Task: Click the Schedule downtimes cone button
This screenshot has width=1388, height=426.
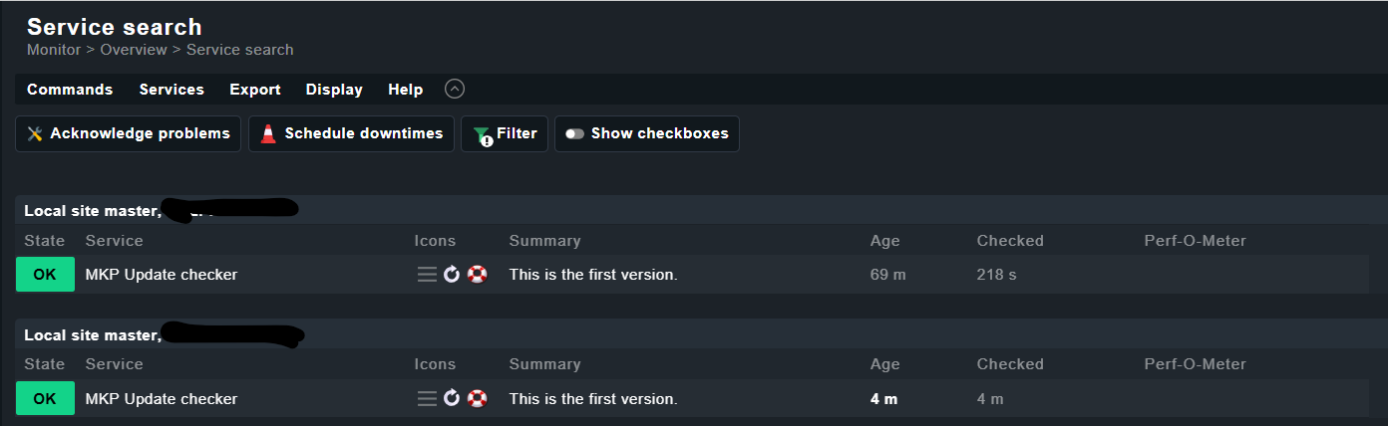Action: 351,133
